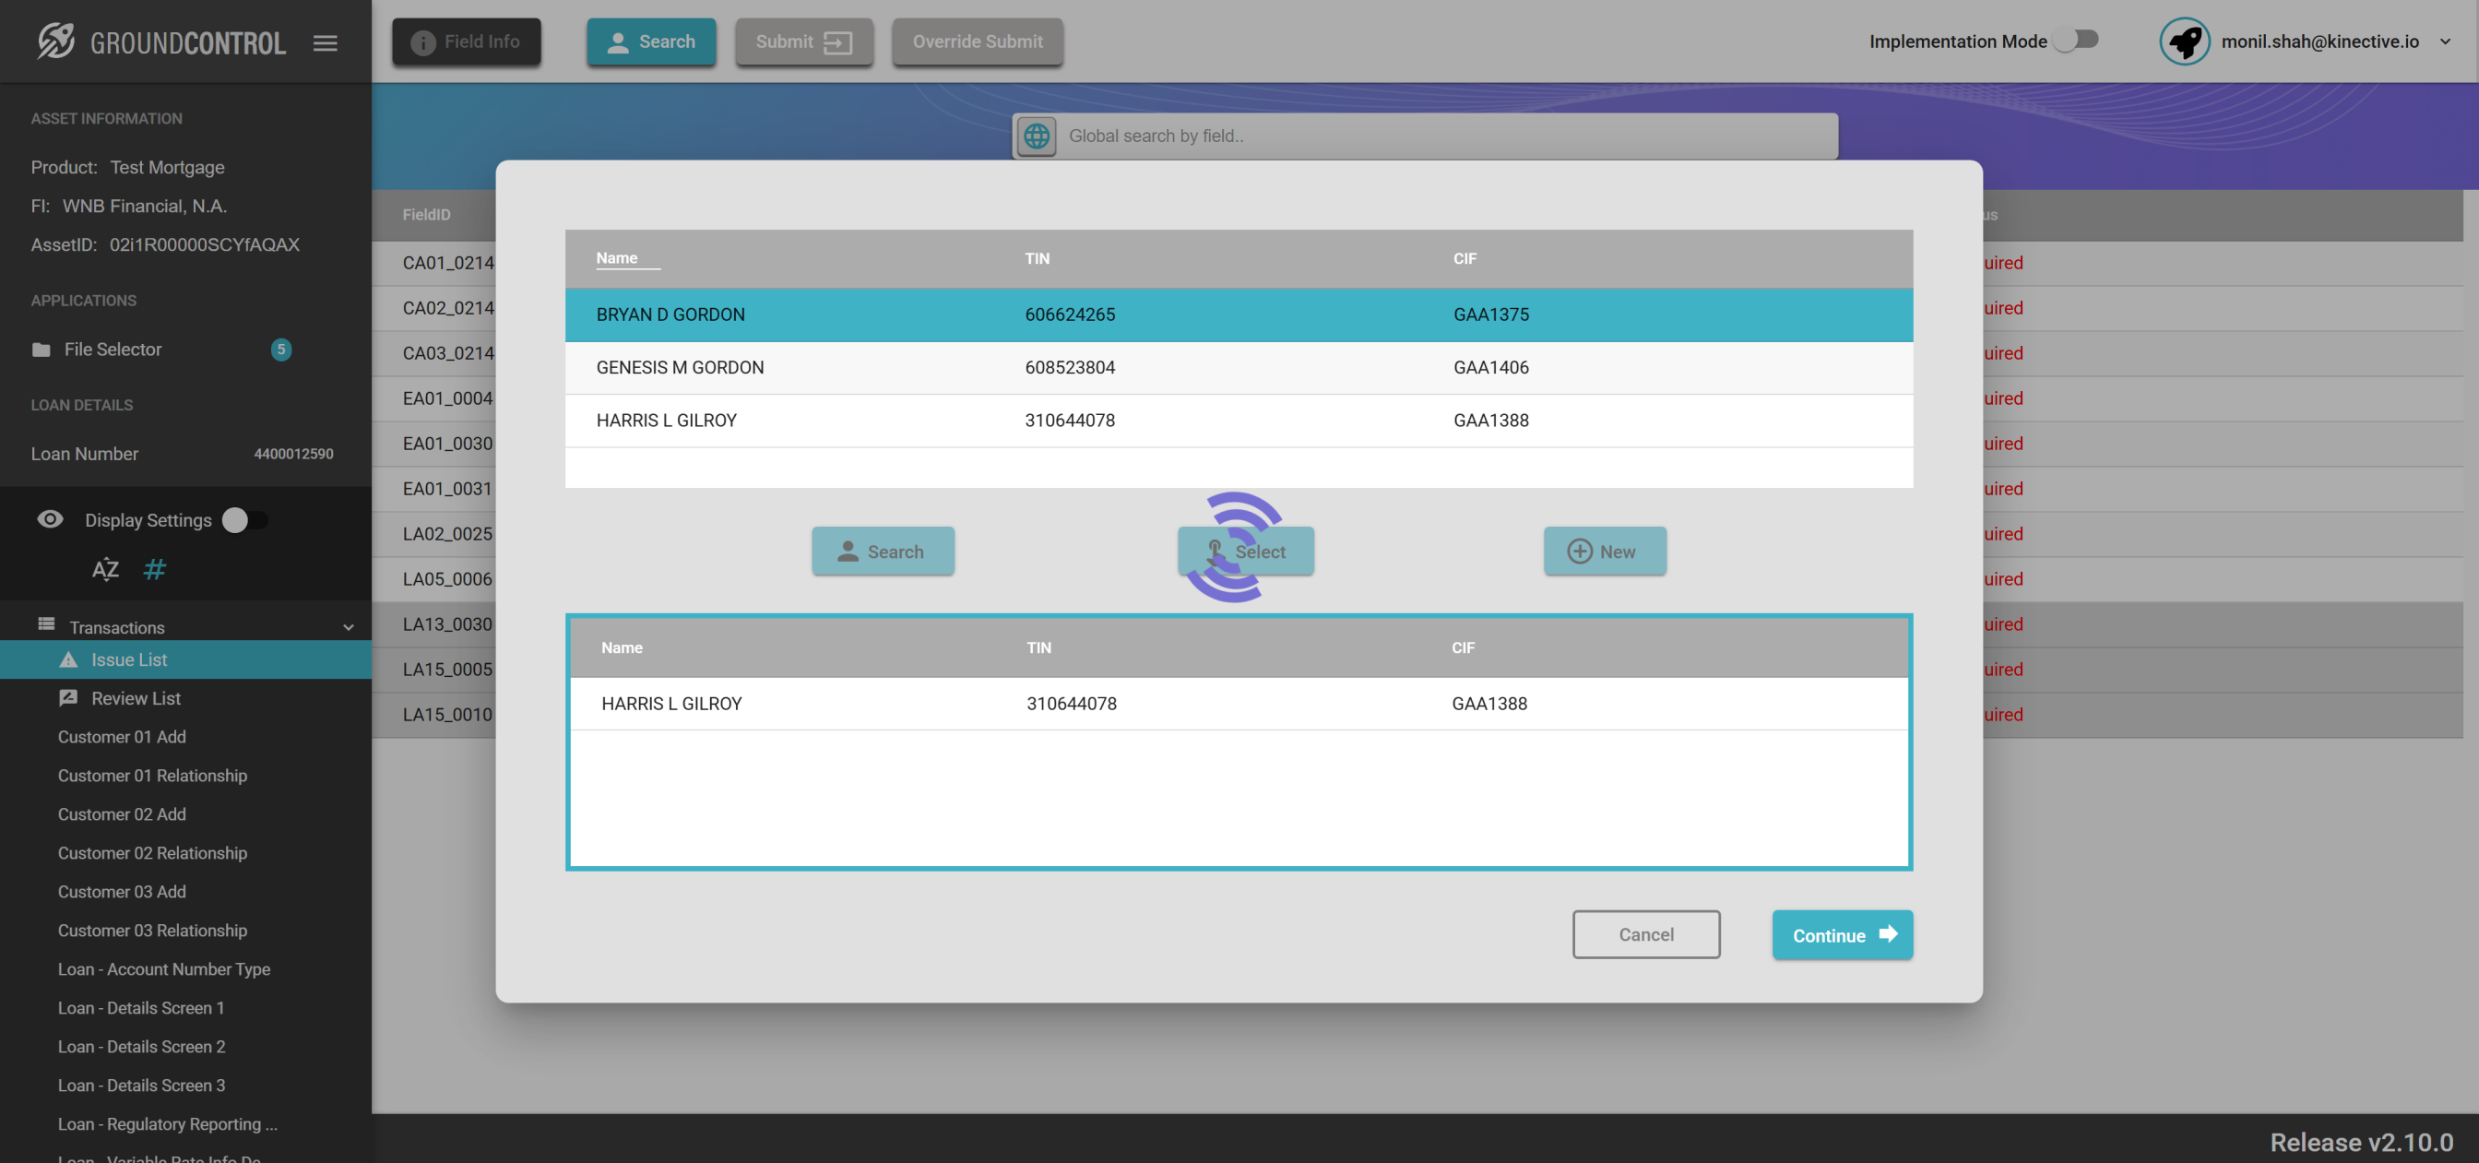Viewport: 2479px width, 1163px height.
Task: Select the hash numeric sort icon
Action: (154, 569)
